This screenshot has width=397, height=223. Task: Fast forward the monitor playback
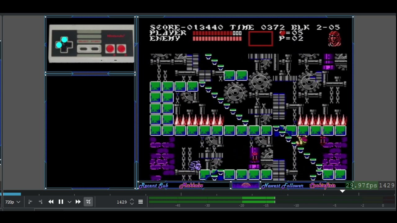78,202
